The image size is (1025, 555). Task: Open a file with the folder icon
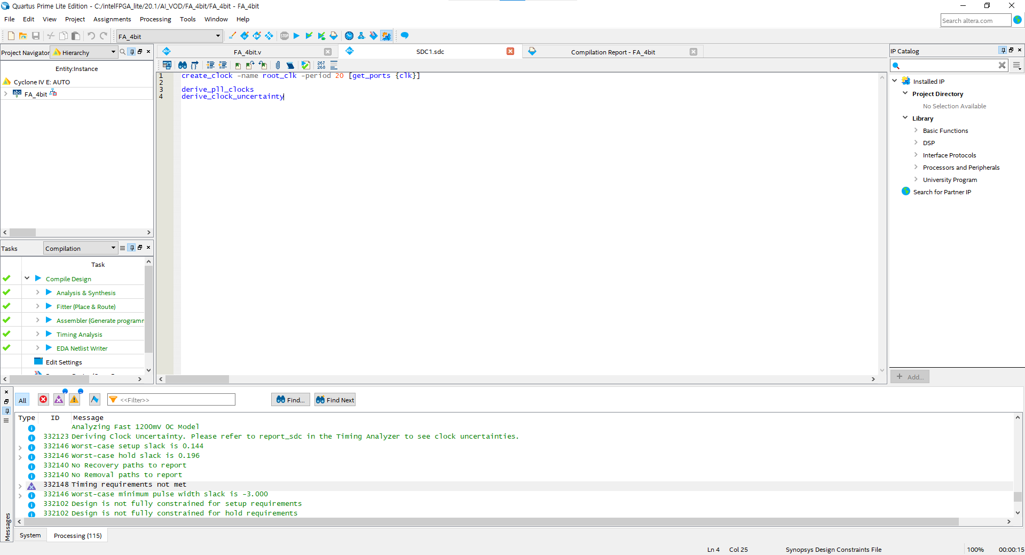23,36
